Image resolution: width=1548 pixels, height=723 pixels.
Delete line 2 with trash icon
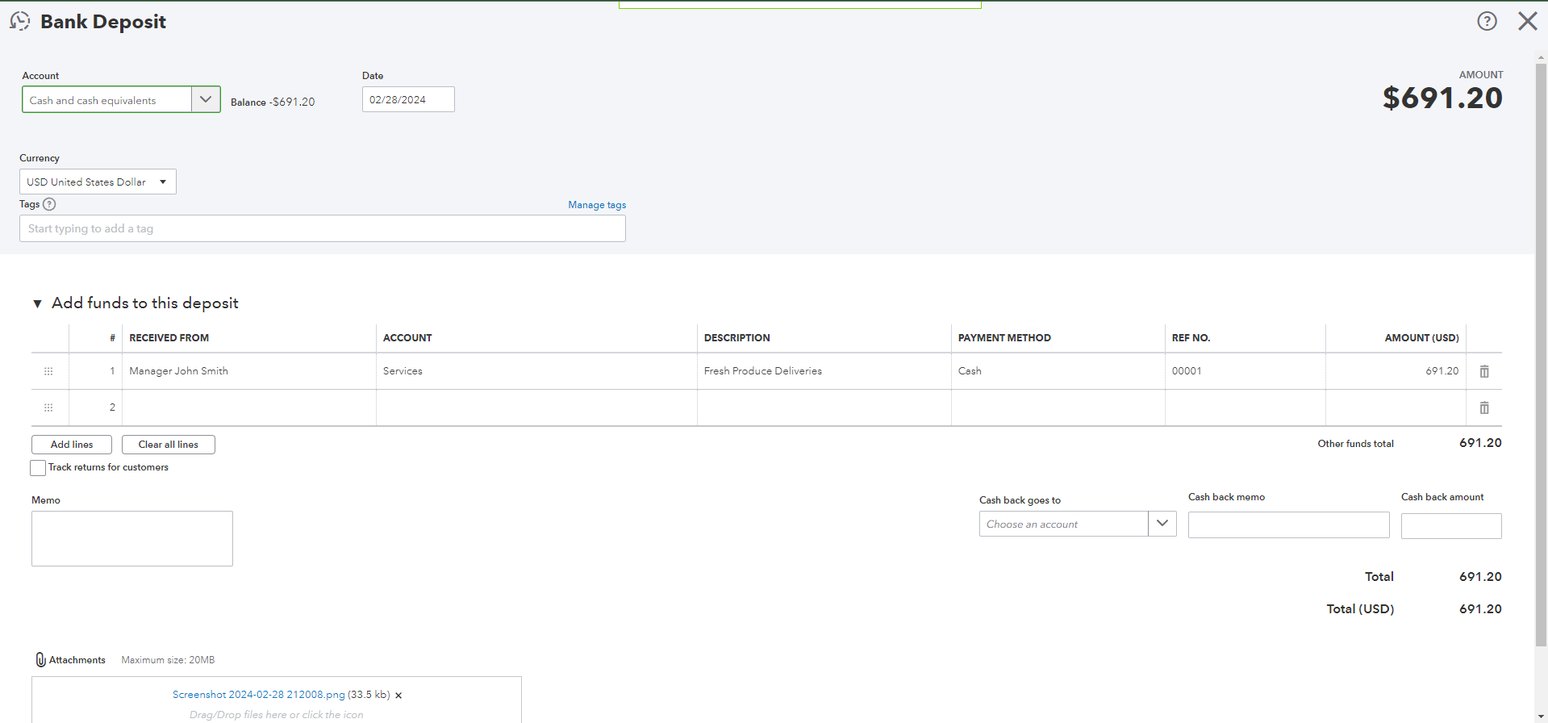coord(1484,407)
